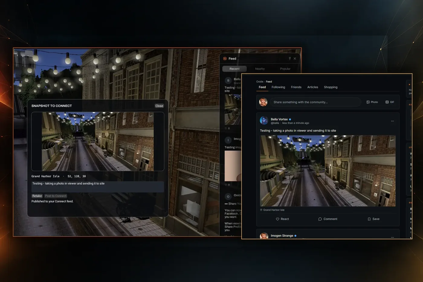This screenshot has width=423, height=282.
Task: Focus the "Share something with the community" field
Action: [315, 102]
